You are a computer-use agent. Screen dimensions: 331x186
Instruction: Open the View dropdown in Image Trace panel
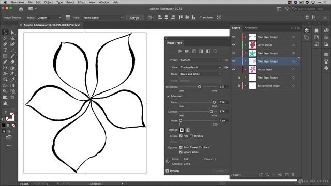pyautogui.click(x=201, y=67)
